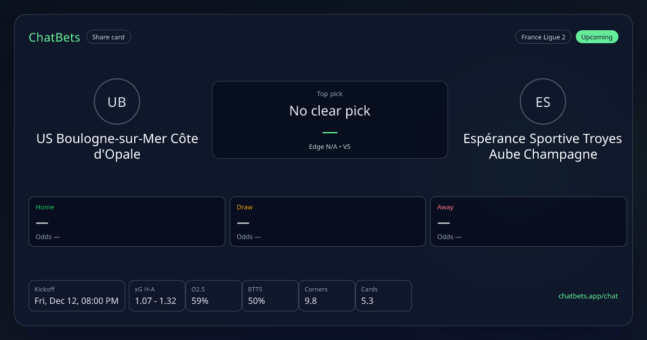Click the Kickoff date tile

77,296
